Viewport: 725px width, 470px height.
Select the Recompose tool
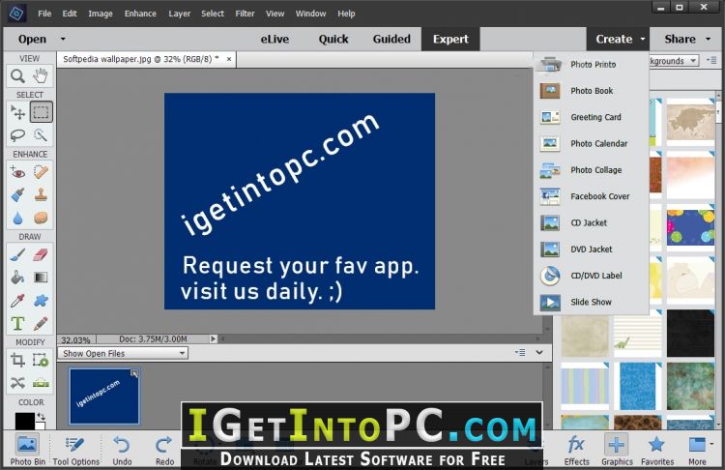[x=41, y=360]
